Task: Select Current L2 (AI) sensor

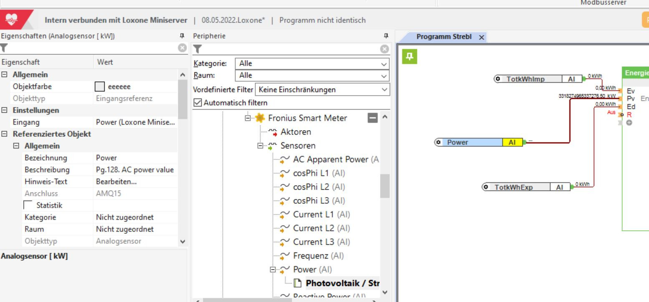Action: (x=321, y=228)
